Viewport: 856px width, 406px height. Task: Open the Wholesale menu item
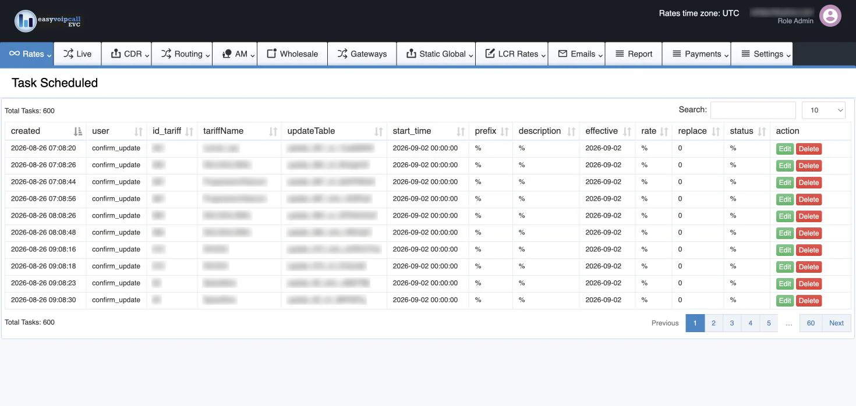click(x=292, y=54)
